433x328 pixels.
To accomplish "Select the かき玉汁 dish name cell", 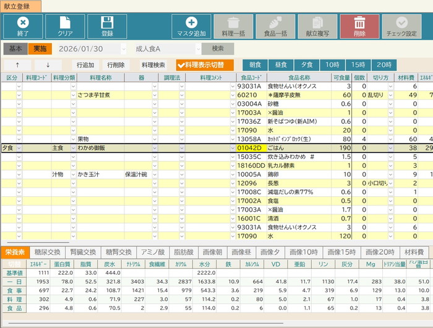I will [100, 175].
